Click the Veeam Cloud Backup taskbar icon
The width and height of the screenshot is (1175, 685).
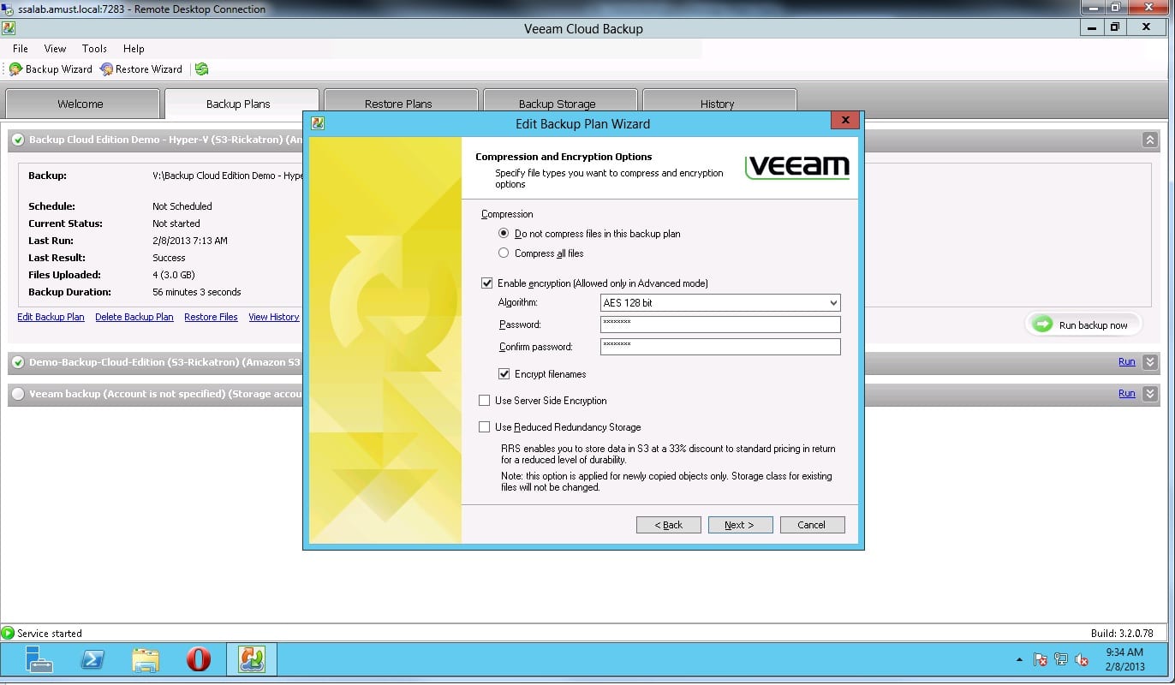(252, 659)
